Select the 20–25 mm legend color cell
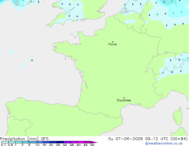This screenshot has height=146, width=189. coord(53,142)
